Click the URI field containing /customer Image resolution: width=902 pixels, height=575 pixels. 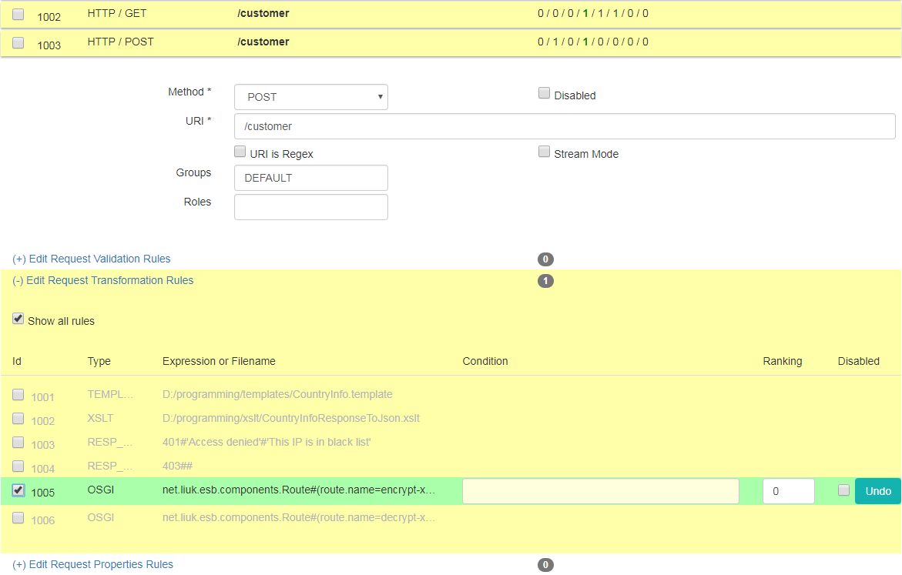click(564, 126)
